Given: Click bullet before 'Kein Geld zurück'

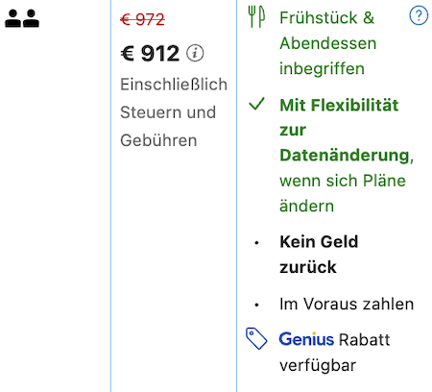Looking at the screenshot, I should [256, 243].
